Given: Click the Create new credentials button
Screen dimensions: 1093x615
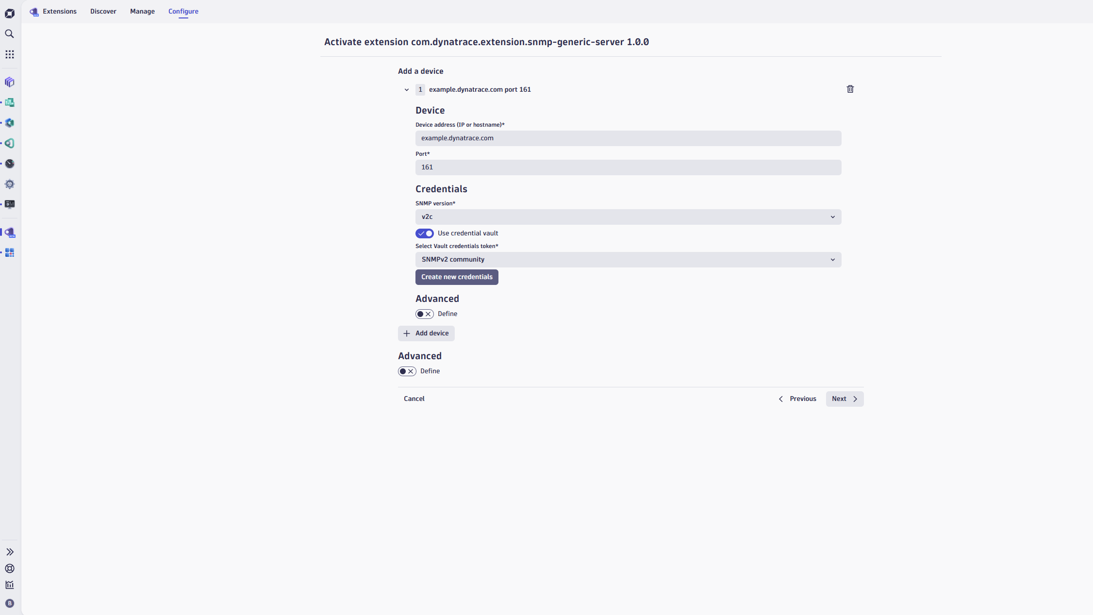Looking at the screenshot, I should [456, 277].
